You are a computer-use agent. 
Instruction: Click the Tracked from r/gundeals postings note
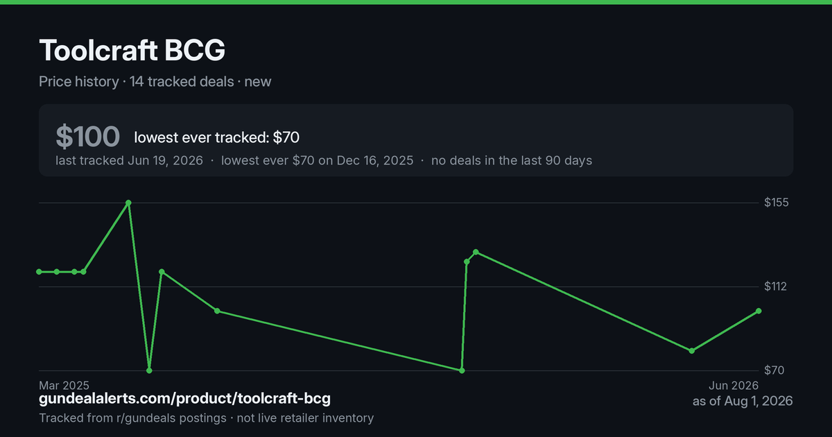tap(132, 418)
